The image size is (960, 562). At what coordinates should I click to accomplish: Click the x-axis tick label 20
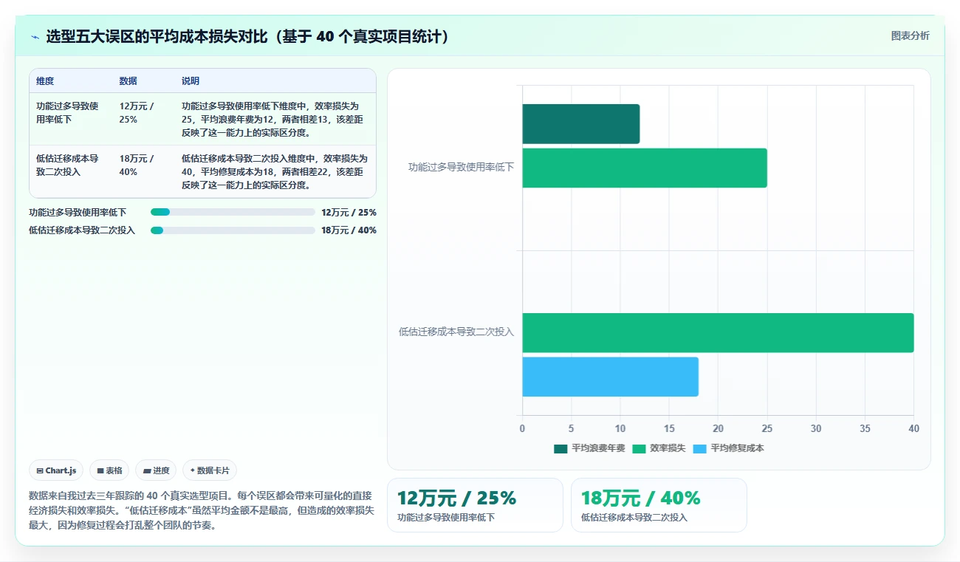(718, 428)
